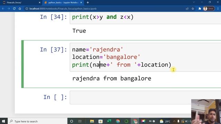The width and height of the screenshot is (221, 124).
Task: Click the 'True' output text
Action: point(79,31)
